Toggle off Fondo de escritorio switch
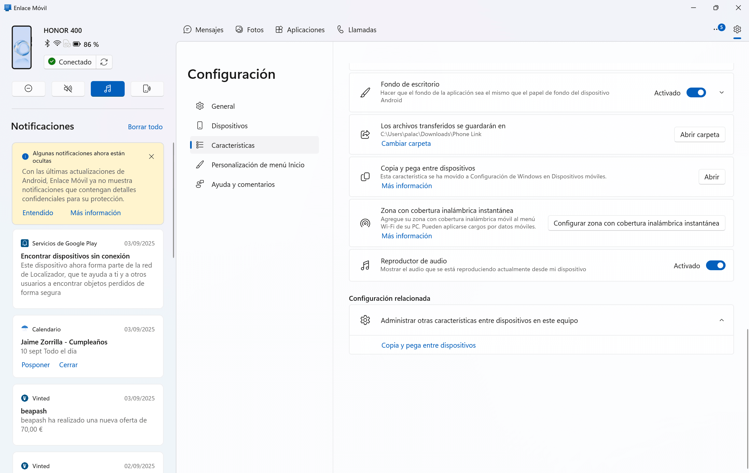 [x=696, y=93]
